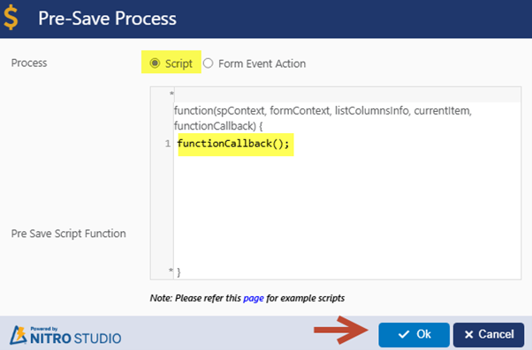Confirm the dialog with the Ok button
The image size is (532, 350).
[x=414, y=334]
